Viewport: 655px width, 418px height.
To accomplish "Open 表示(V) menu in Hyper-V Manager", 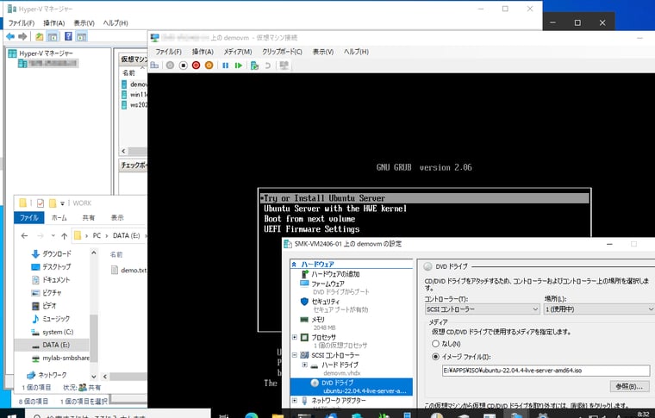I will point(84,23).
